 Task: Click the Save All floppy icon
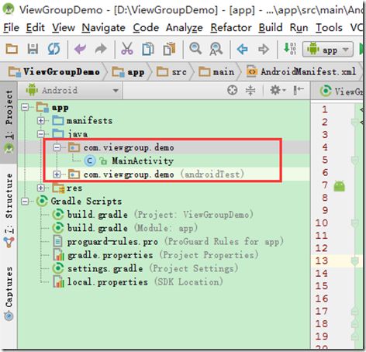(x=33, y=49)
